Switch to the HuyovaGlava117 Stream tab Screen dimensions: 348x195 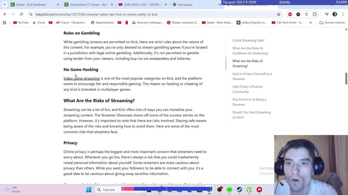[x=89, y=5]
